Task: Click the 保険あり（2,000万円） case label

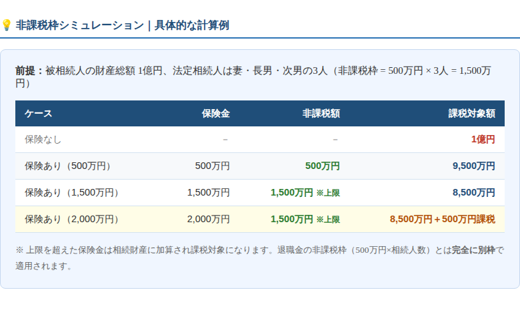Action: 73,219
